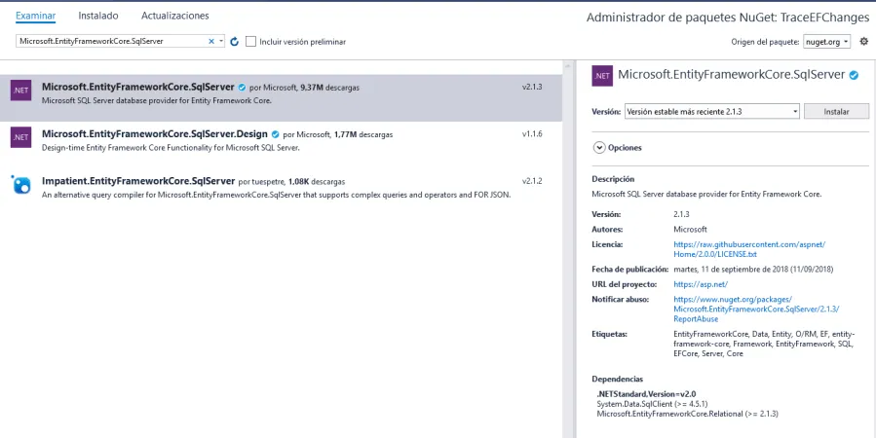Refresh the package list
Viewport: 876px width, 438px height.
(235, 41)
